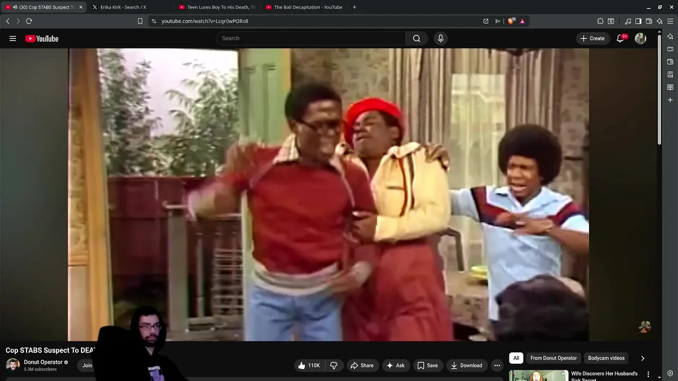
Task: Like the video with 110K thumbs up
Action: 309,365
